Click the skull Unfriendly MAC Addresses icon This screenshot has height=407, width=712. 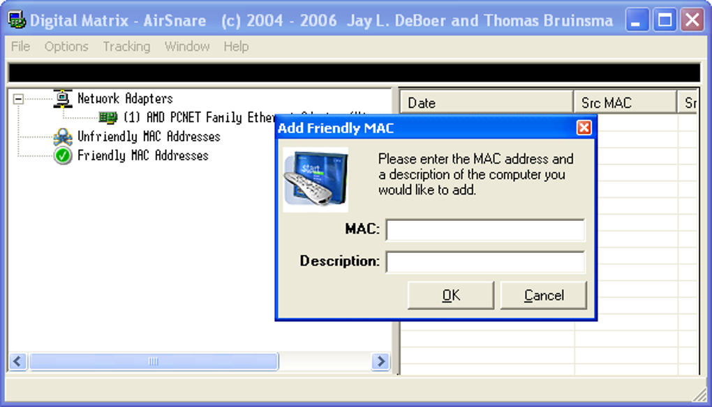click(x=63, y=137)
